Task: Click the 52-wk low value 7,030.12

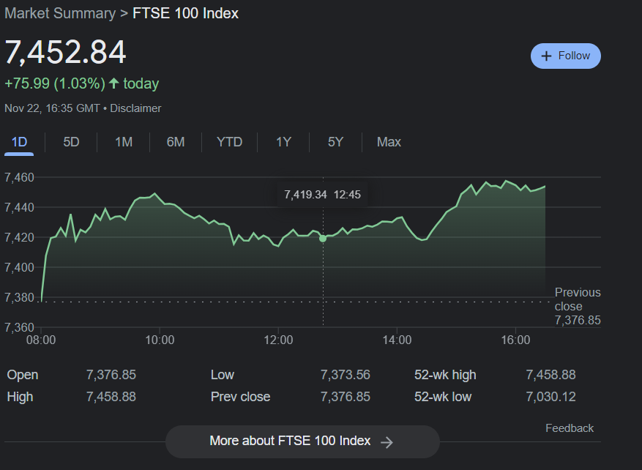Action: tap(550, 397)
